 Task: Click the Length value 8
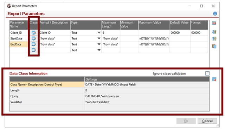[147, 90]
